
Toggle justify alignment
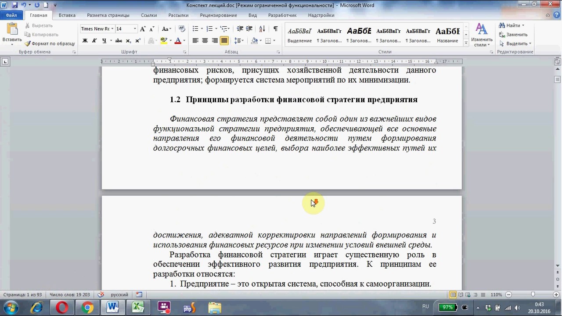tap(224, 41)
